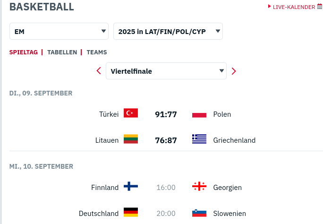Click the Greece flag icon
The height and width of the screenshot is (224, 323).
click(199, 139)
